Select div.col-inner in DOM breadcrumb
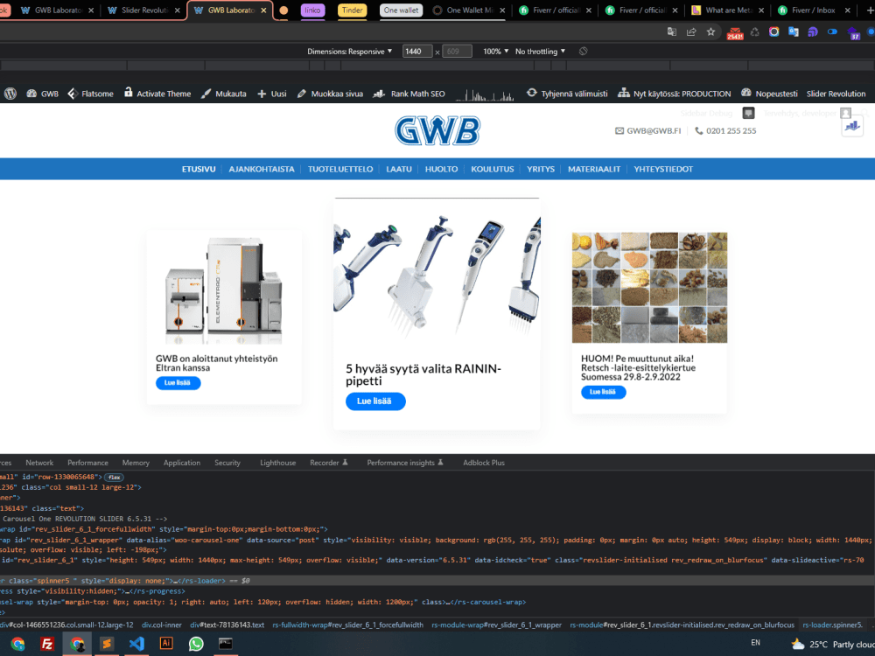The image size is (875, 656). tap(162, 625)
